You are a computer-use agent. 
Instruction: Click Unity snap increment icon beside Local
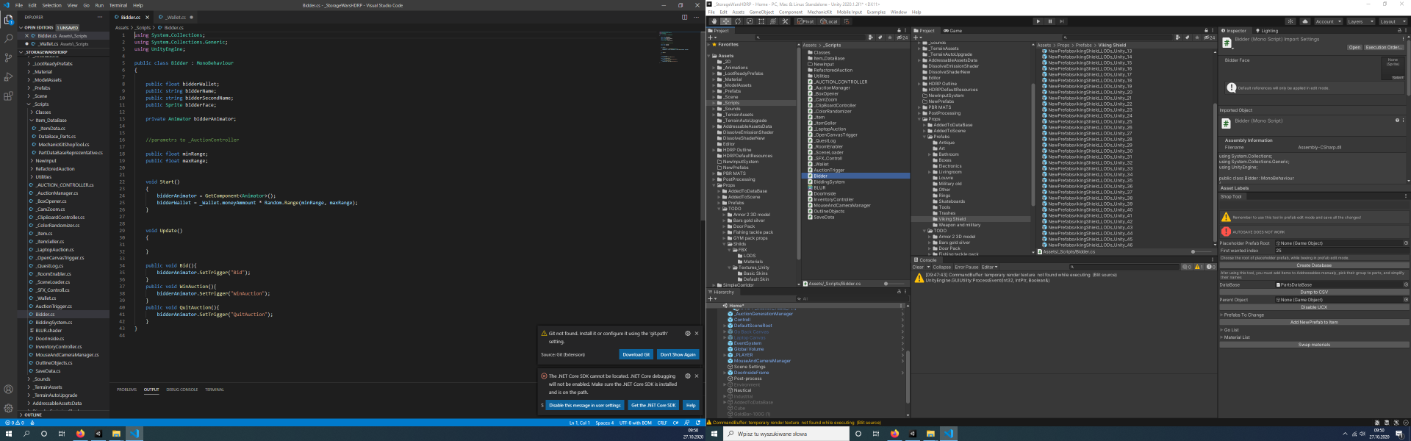847,21
